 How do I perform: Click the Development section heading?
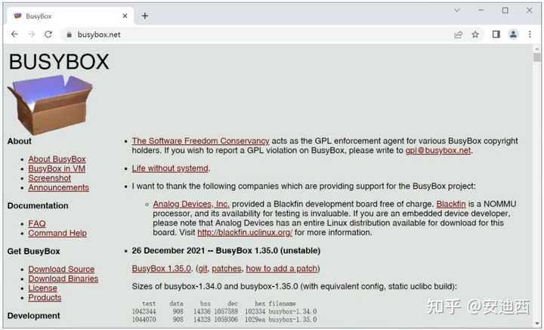(x=34, y=316)
